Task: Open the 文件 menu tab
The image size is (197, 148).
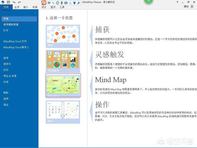Action: [6, 7]
